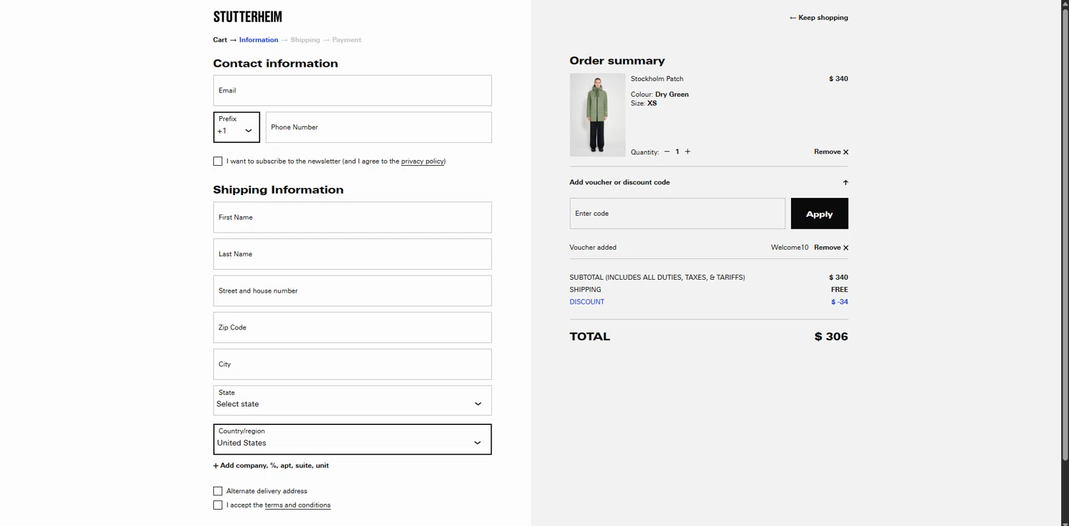
Task: Go back to Cart breadcrumb
Action: pyautogui.click(x=220, y=40)
